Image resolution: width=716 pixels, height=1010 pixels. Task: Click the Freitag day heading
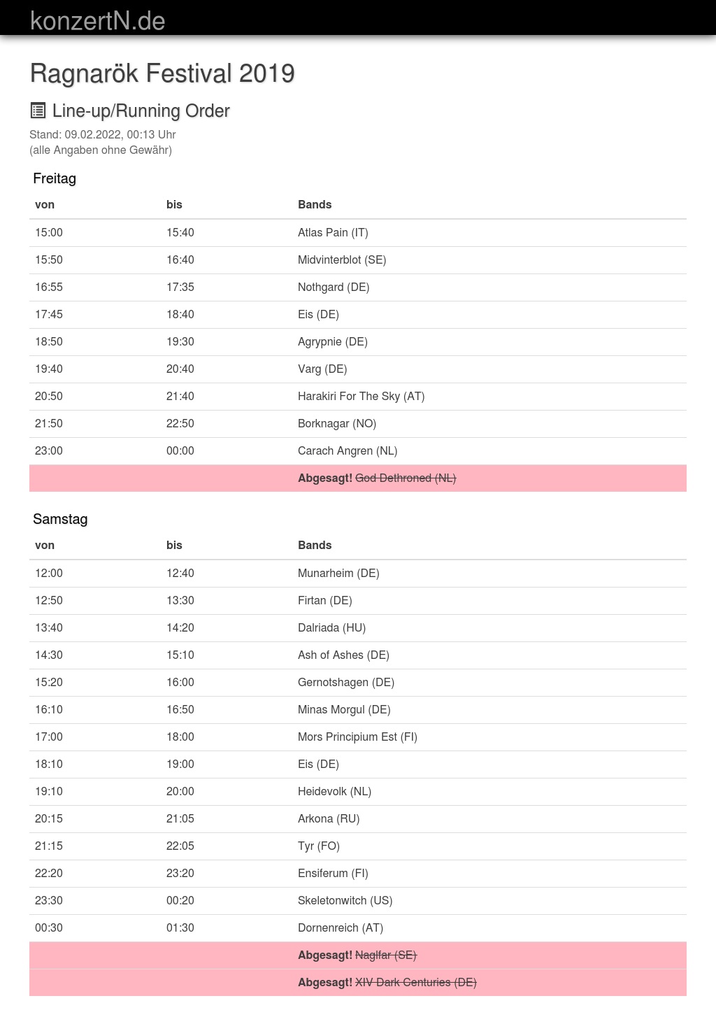55,178
